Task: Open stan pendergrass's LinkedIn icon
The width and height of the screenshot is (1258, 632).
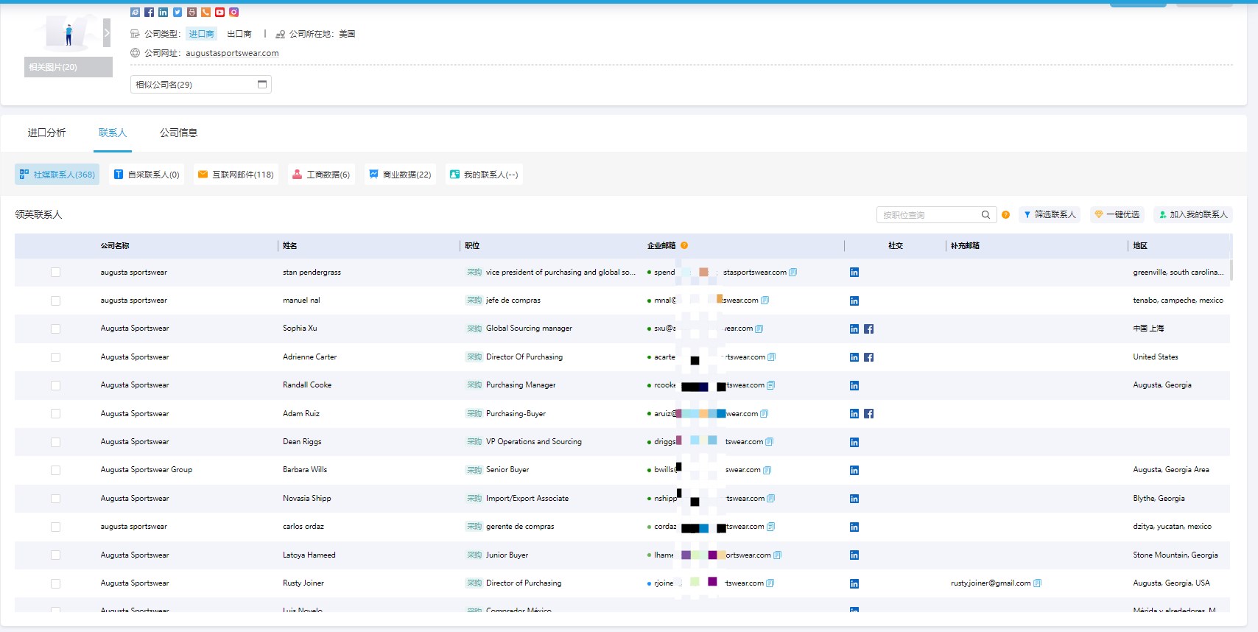Action: click(854, 273)
